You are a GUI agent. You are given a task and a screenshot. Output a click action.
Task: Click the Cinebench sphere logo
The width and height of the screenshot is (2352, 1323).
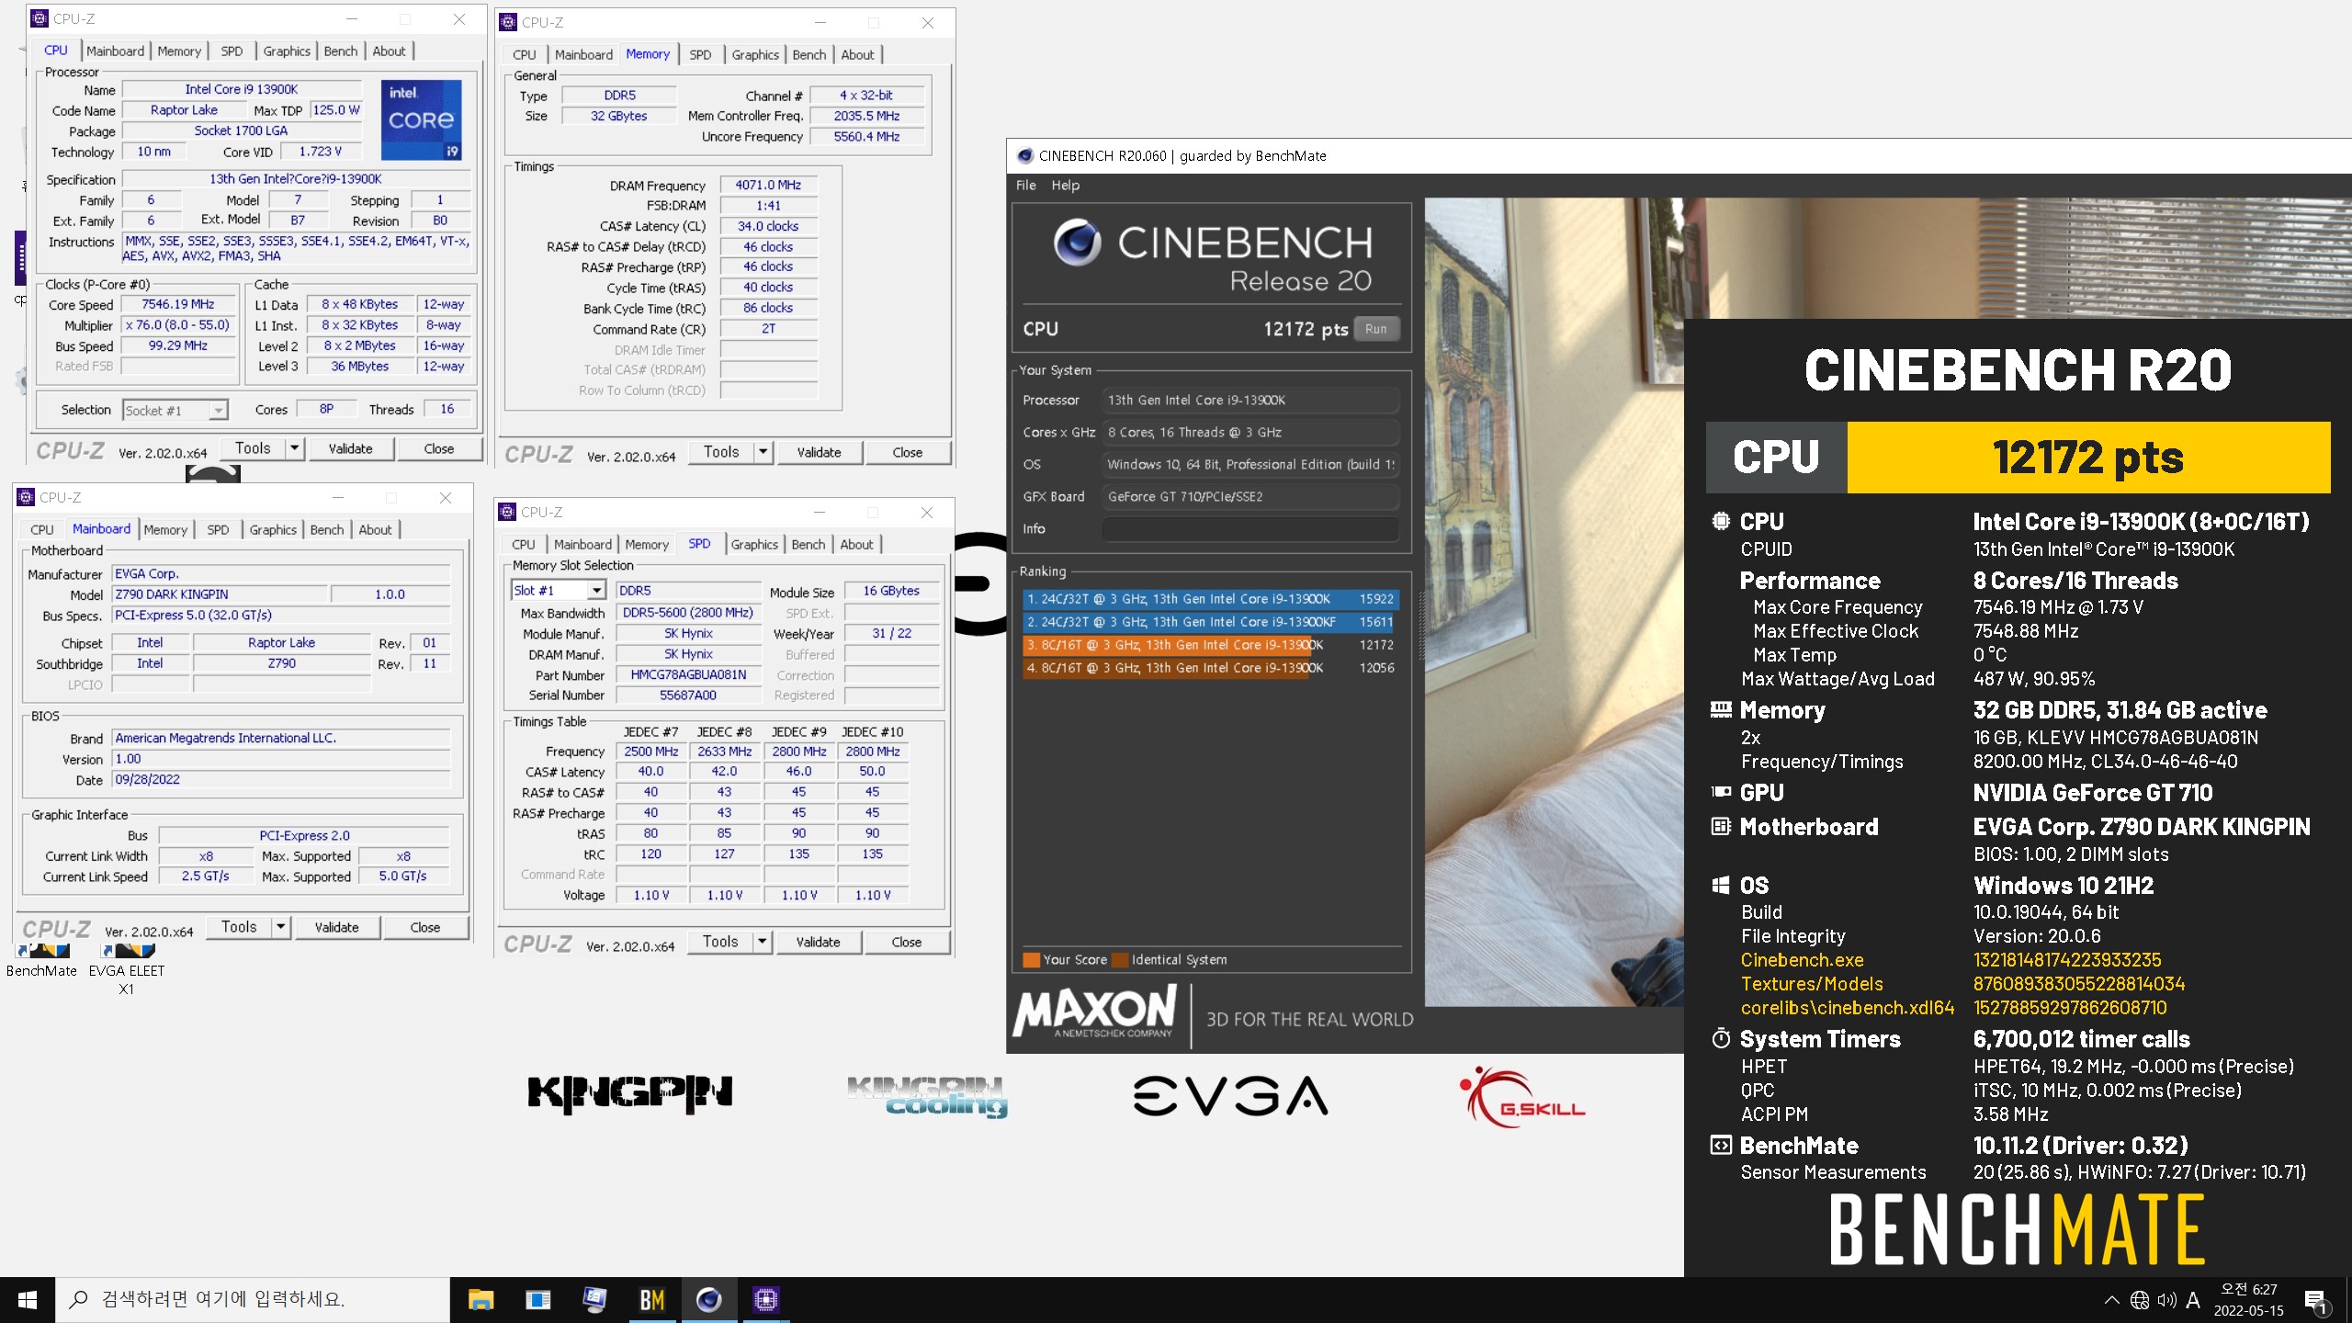pos(1077,243)
